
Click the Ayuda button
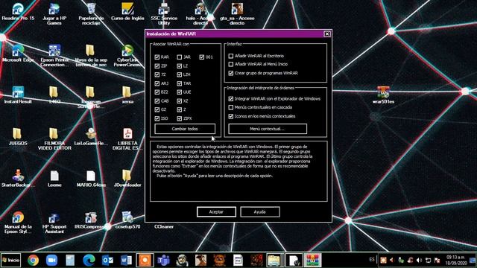point(260,211)
